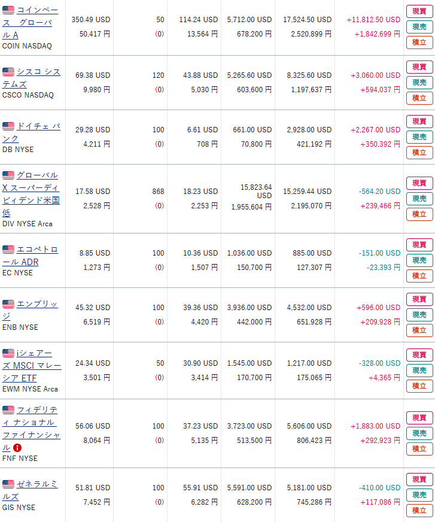Click 積立 accumulate button for DB
Viewport: 435px width, 522px height.
pos(419,153)
